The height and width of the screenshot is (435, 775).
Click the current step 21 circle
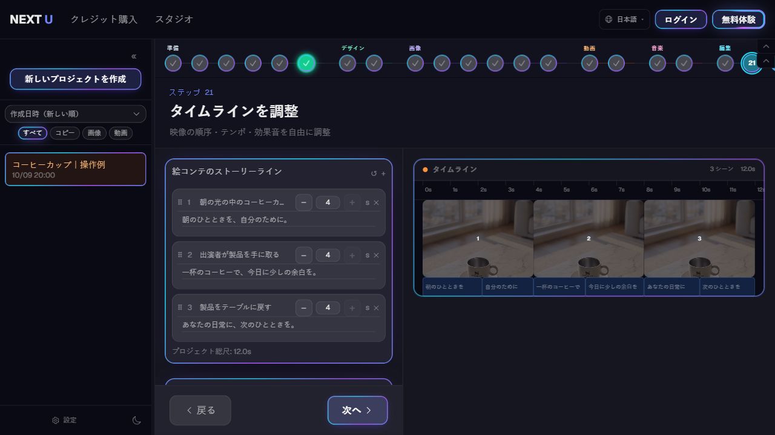[x=752, y=63]
